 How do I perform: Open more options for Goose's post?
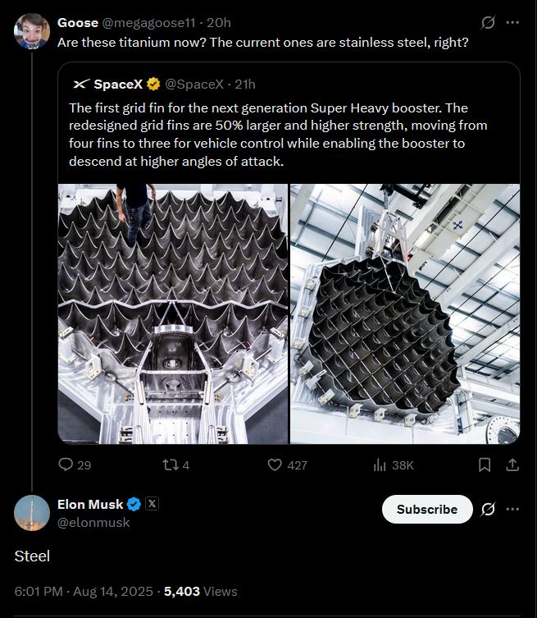[513, 22]
